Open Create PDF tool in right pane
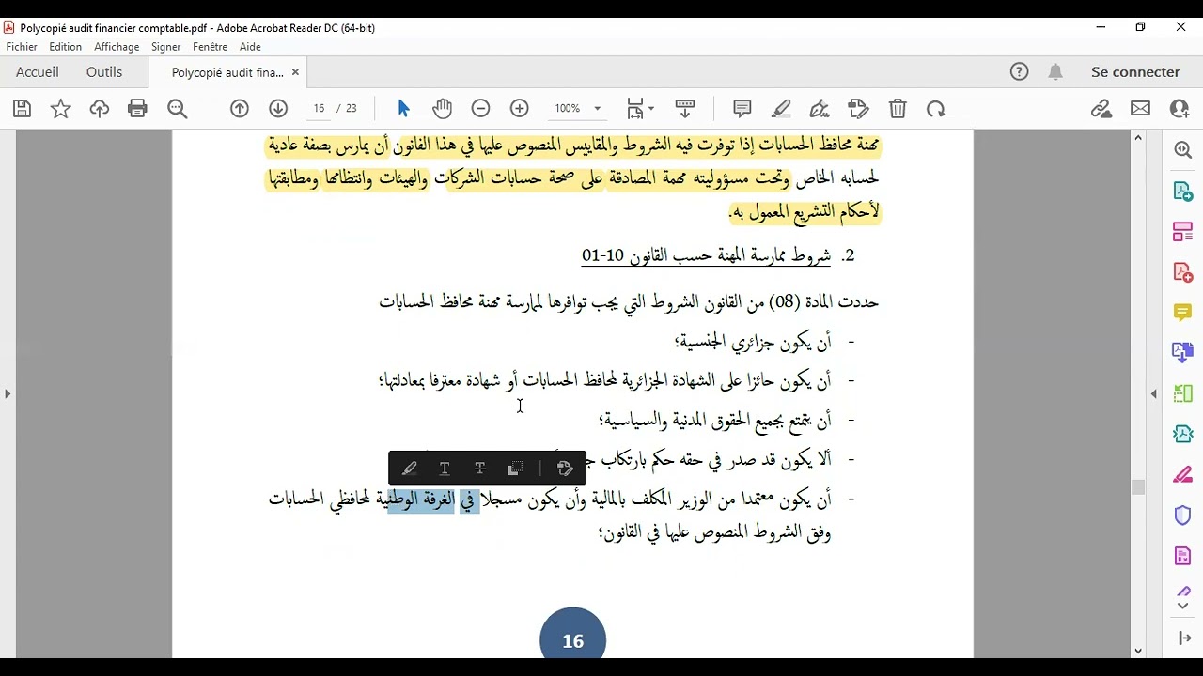 click(x=1183, y=272)
